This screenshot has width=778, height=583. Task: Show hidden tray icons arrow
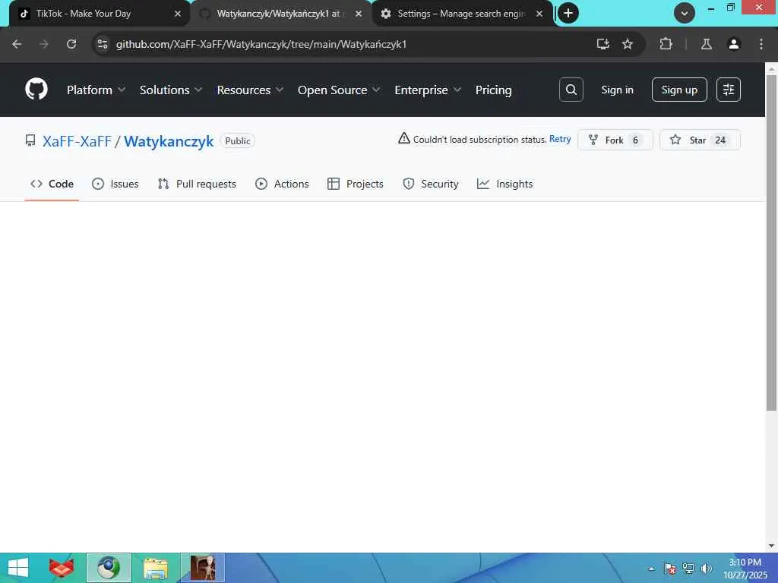(651, 569)
